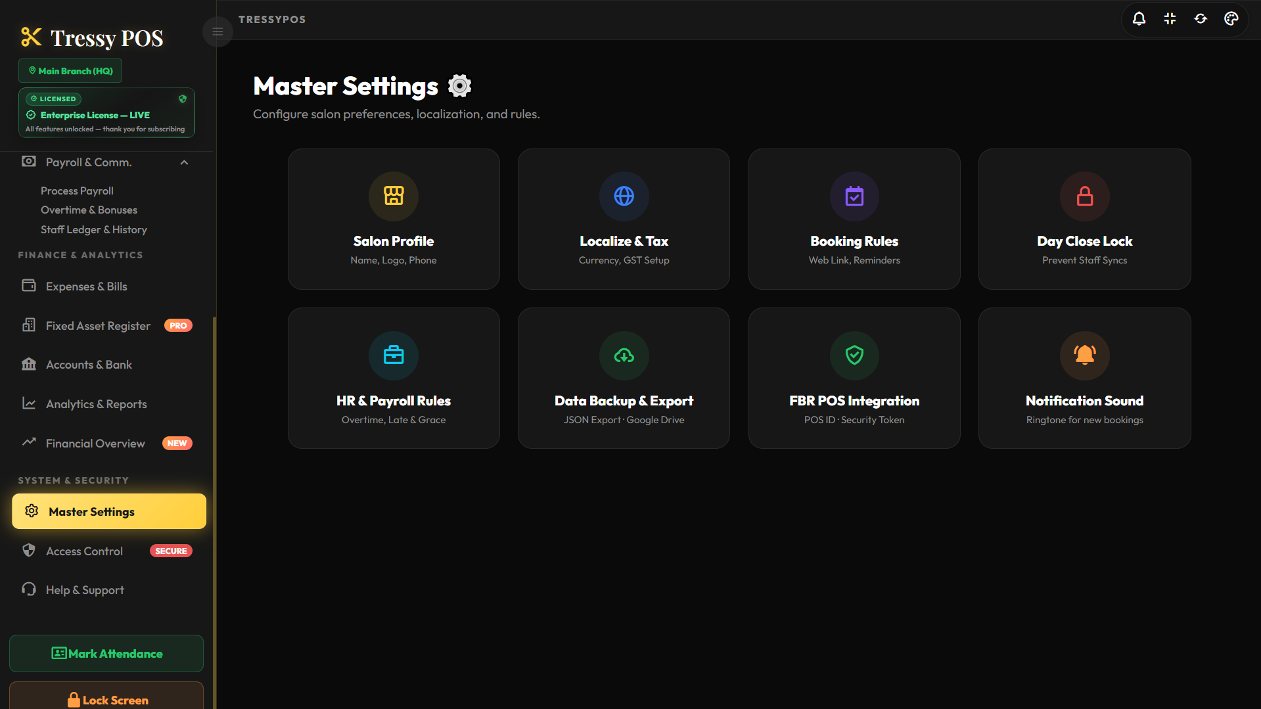
Task: Open Overtime & Bonuses submenu item
Action: (89, 210)
